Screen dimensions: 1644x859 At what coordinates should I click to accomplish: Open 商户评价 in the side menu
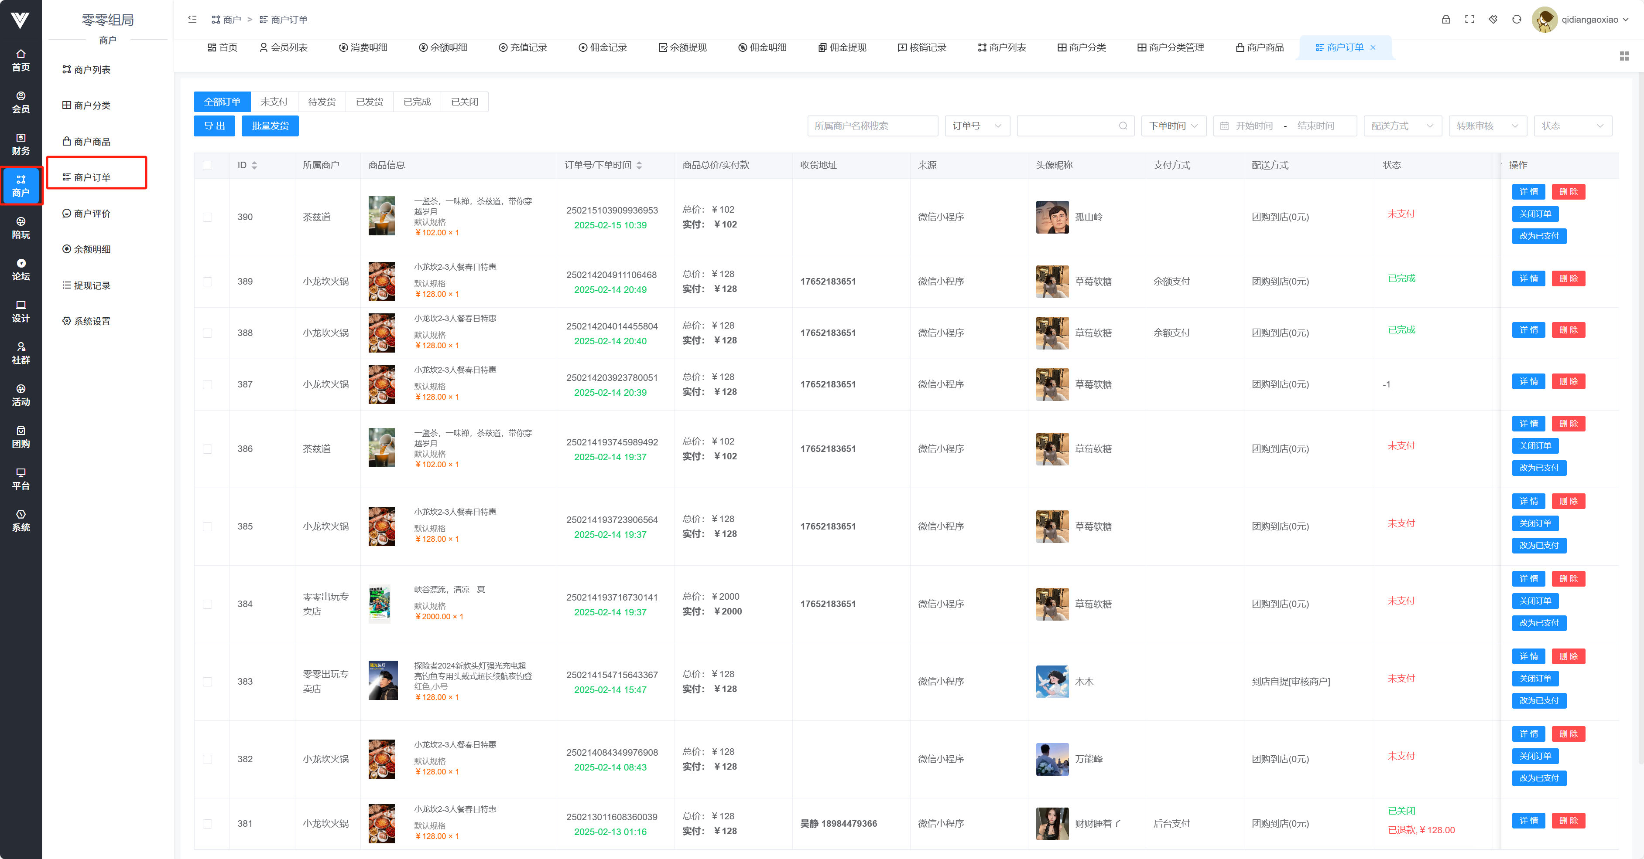tap(92, 214)
